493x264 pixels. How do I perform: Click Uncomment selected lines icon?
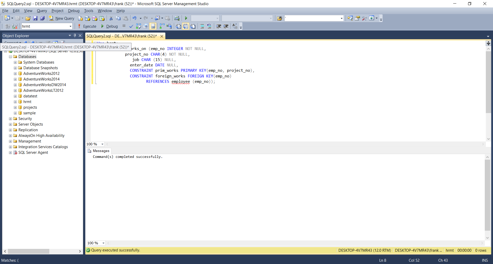209,26
